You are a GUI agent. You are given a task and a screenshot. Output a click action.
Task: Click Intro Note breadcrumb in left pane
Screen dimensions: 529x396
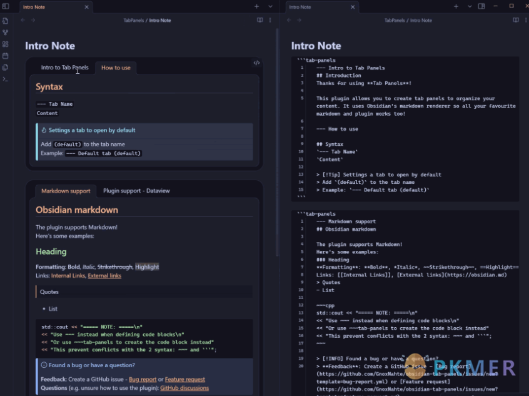[x=160, y=20]
